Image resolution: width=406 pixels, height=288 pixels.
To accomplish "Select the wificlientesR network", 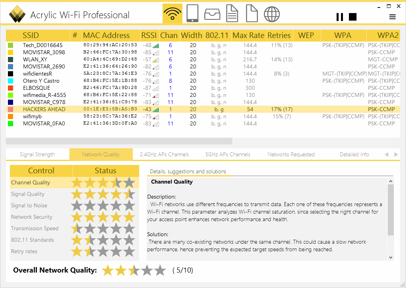I will 203,74.
